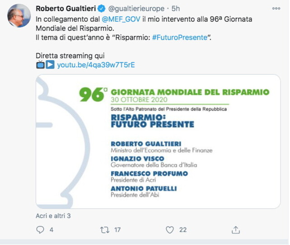The height and width of the screenshot is (245, 290).
Task: Click the like count 22
Action: (x=182, y=230)
